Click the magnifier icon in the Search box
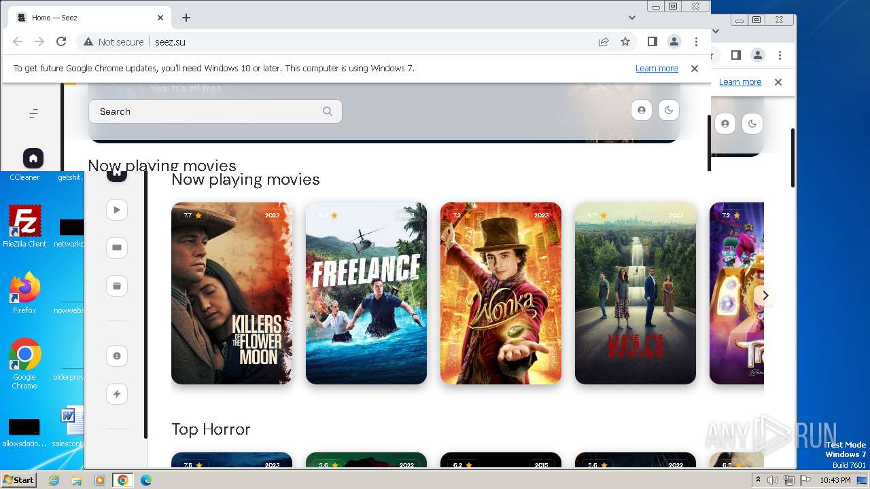The image size is (870, 489). tap(328, 111)
